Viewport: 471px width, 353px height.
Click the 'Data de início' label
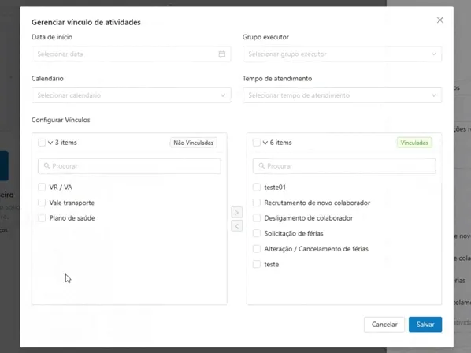pyautogui.click(x=52, y=37)
